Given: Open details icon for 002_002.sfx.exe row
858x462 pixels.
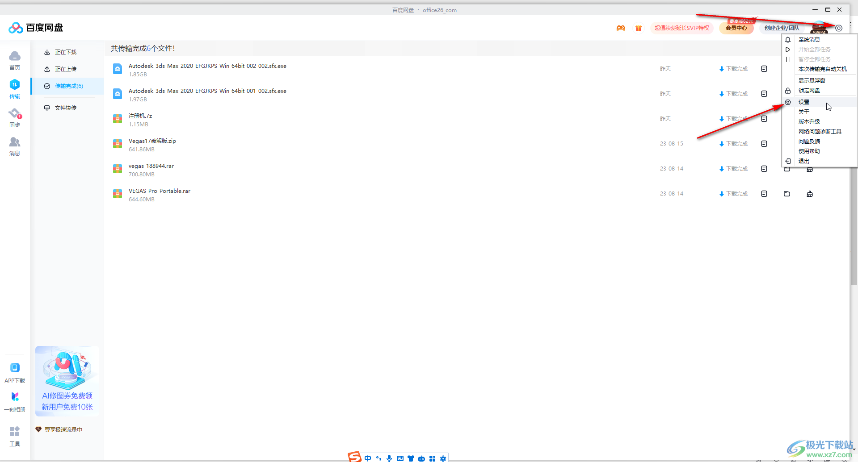Looking at the screenshot, I should point(764,69).
